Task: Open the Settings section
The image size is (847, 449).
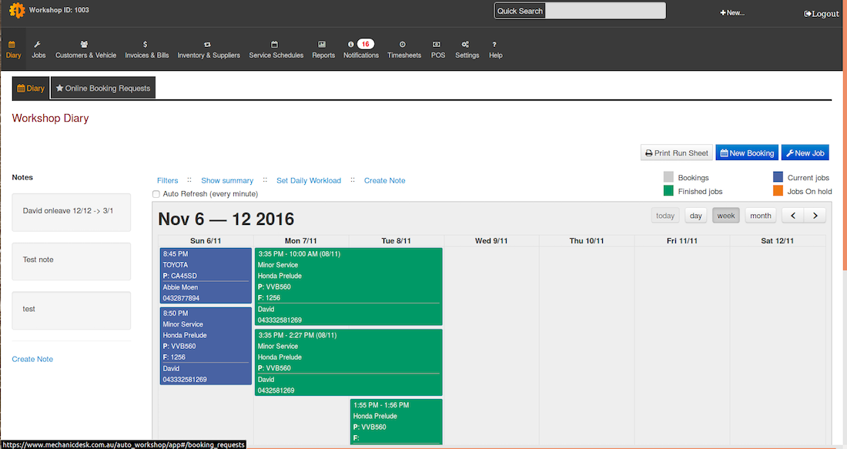Action: point(467,50)
